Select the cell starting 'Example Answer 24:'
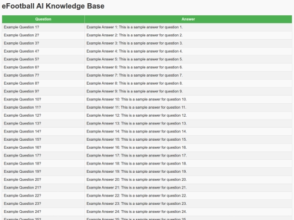The height and width of the screenshot is (220, 294). pyautogui.click(x=188, y=212)
